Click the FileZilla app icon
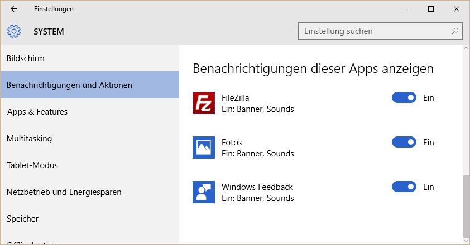 point(204,103)
